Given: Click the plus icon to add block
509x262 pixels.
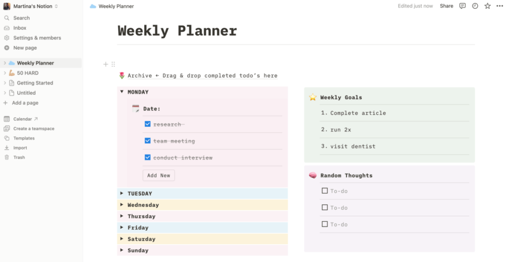Looking at the screenshot, I should click(105, 64).
